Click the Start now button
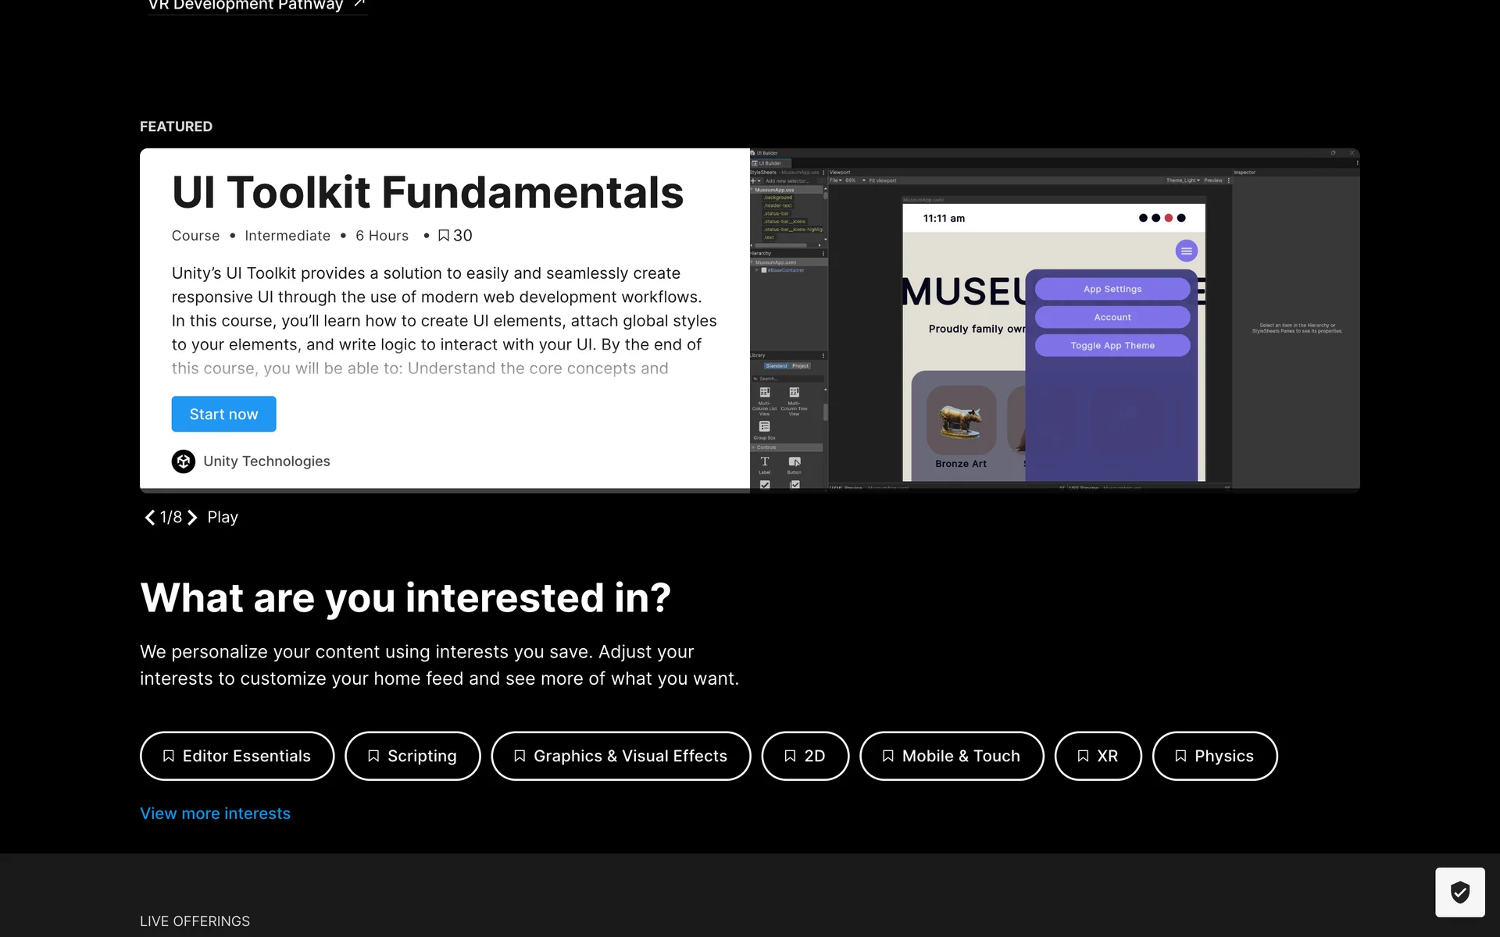The width and height of the screenshot is (1500, 937). point(223,414)
